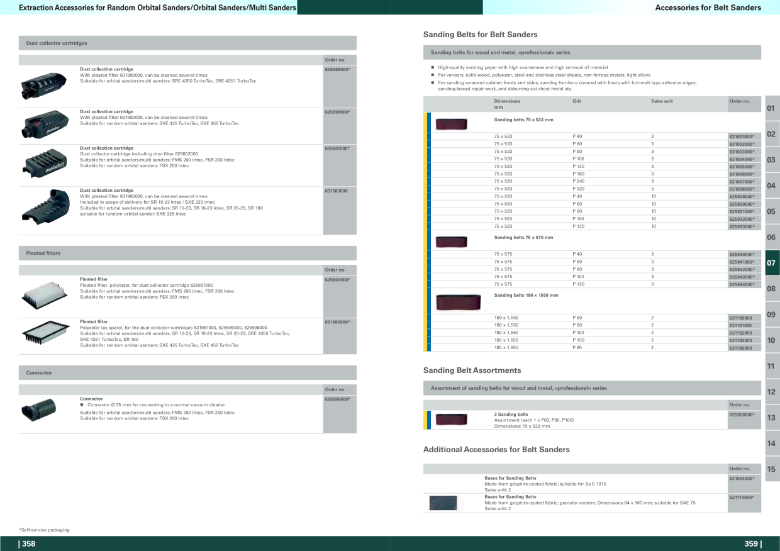Viewport: 780px width, 551px height.
Task: Click the sanding belt 75 x 533 mm image
Action: pyautogui.click(x=451, y=123)
